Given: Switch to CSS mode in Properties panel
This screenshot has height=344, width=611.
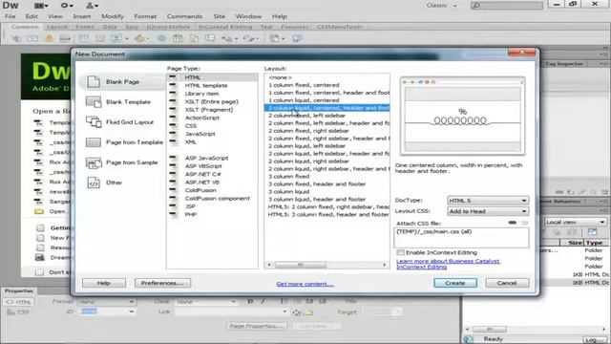Looking at the screenshot, I should coord(18,312).
